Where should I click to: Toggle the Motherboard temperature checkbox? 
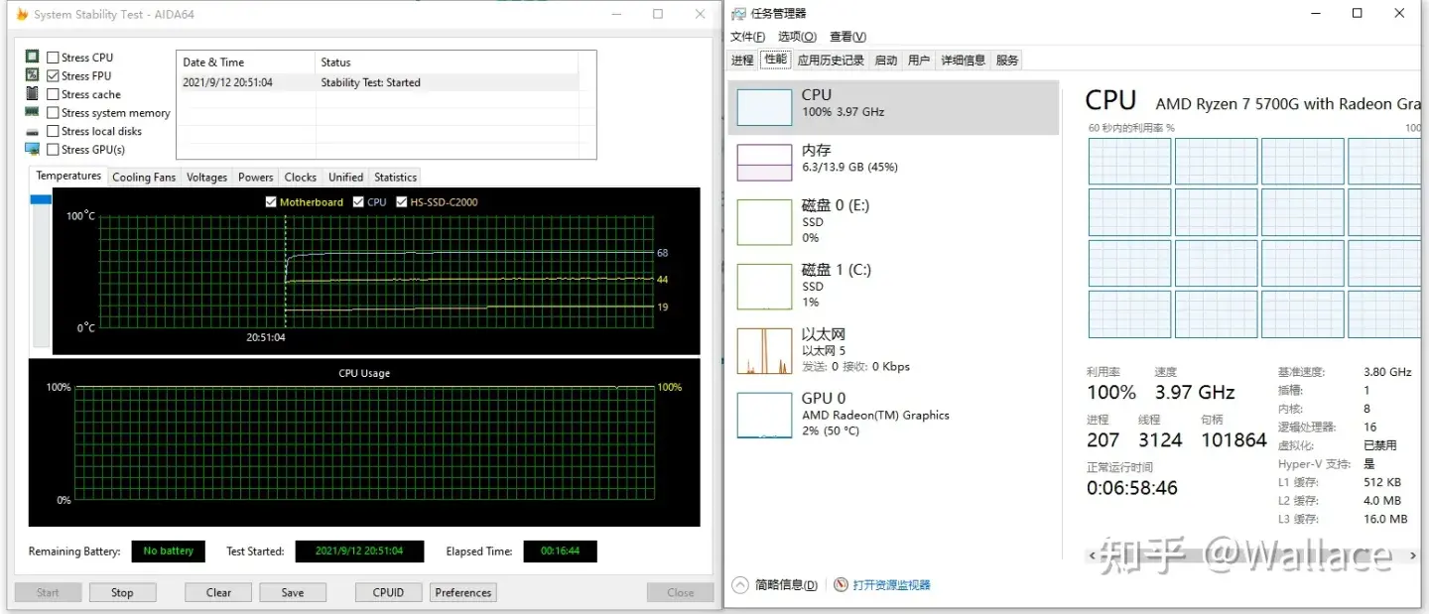pyautogui.click(x=272, y=202)
